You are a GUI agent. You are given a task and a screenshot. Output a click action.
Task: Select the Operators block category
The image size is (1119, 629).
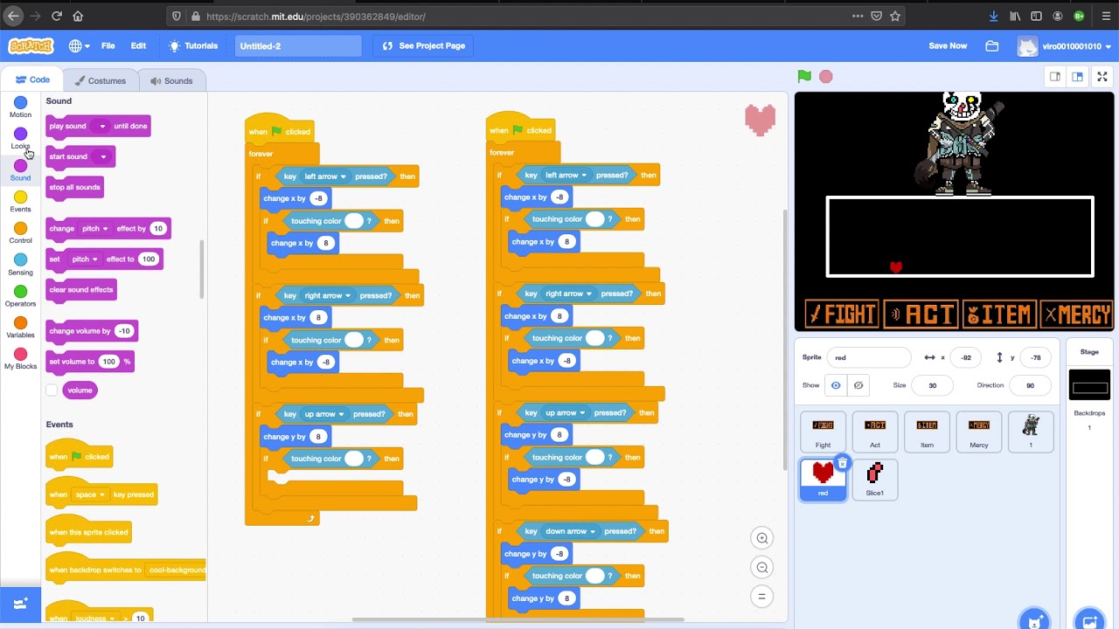point(20,296)
